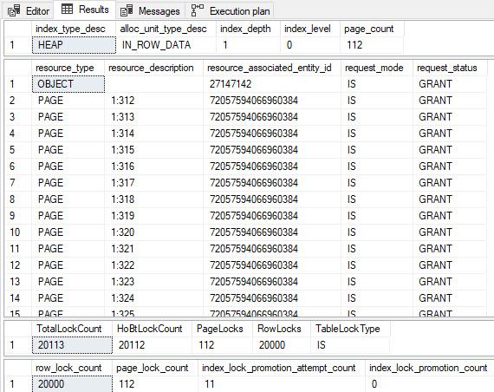The height and width of the screenshot is (392, 494).
Task: Select the 20112 HoBt lock count cell
Action: click(x=153, y=345)
